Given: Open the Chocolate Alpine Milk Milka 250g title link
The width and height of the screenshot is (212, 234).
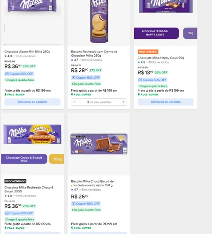Looking at the screenshot, I should [x=27, y=51].
